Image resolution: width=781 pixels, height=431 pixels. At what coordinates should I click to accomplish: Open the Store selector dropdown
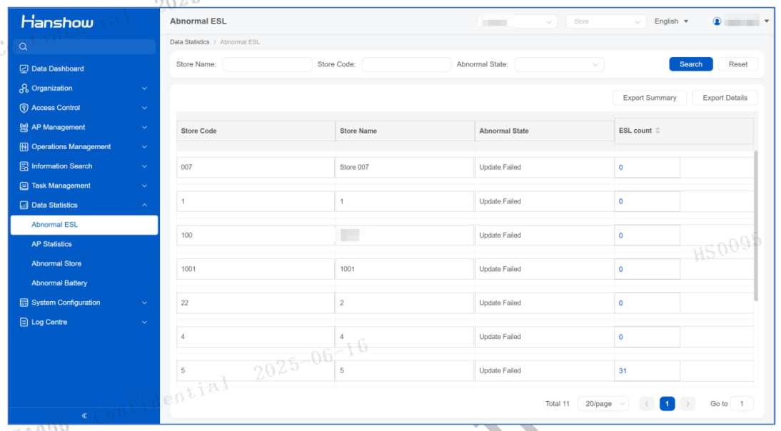pos(606,21)
